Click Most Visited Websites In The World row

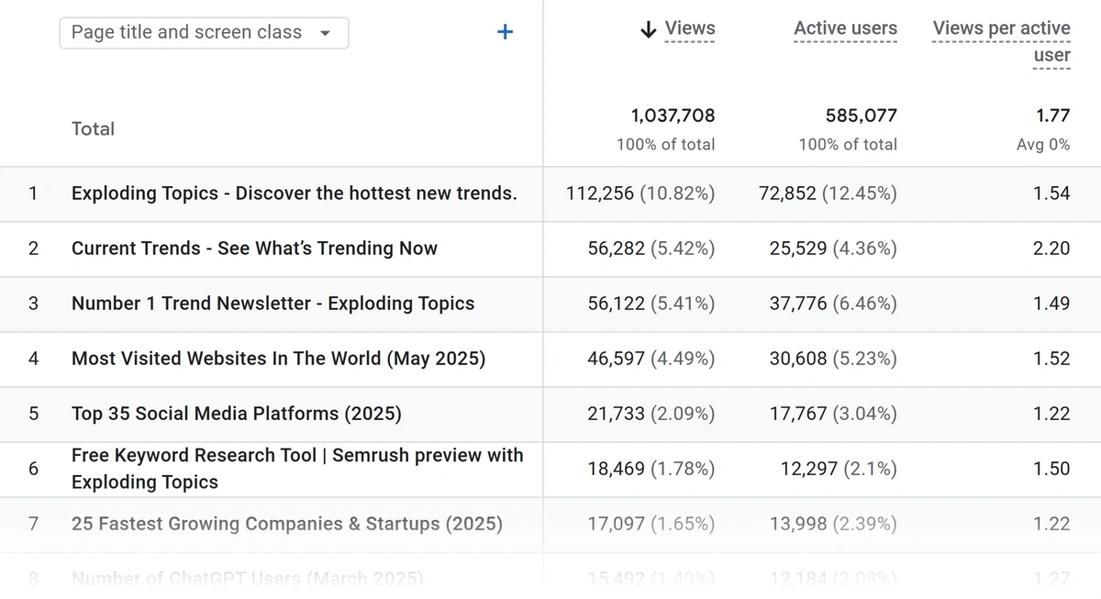[278, 359]
